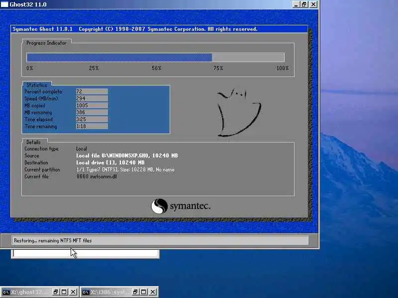Close the minimized X:\i386 window

click(153, 292)
